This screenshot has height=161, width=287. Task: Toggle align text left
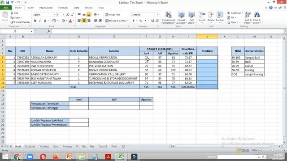pos(79,21)
